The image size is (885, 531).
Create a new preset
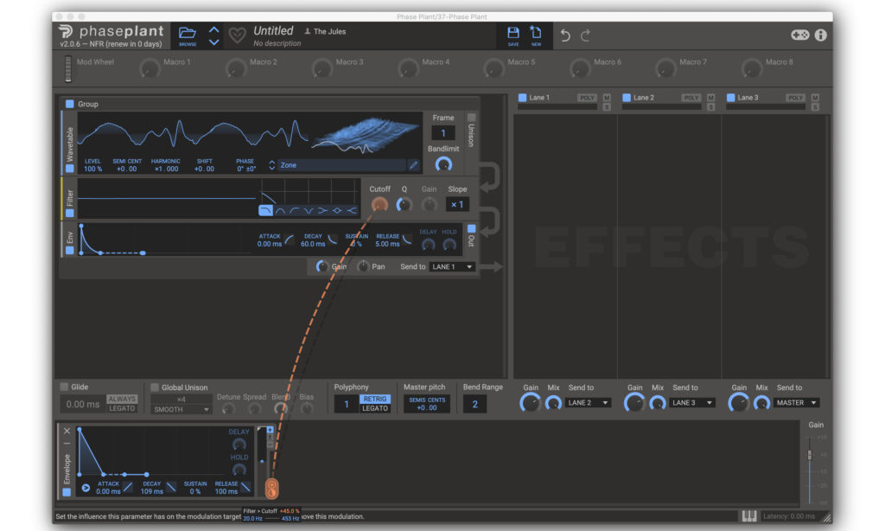(x=536, y=35)
